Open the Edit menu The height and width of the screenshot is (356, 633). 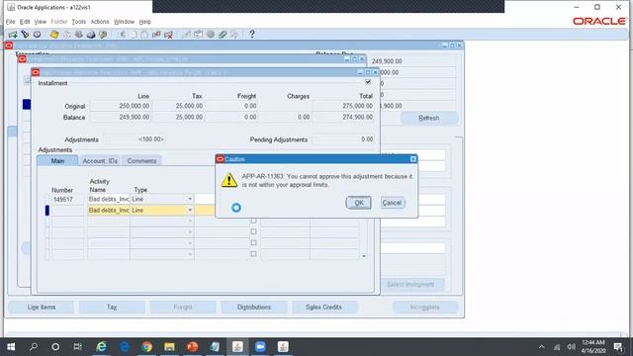(x=25, y=22)
